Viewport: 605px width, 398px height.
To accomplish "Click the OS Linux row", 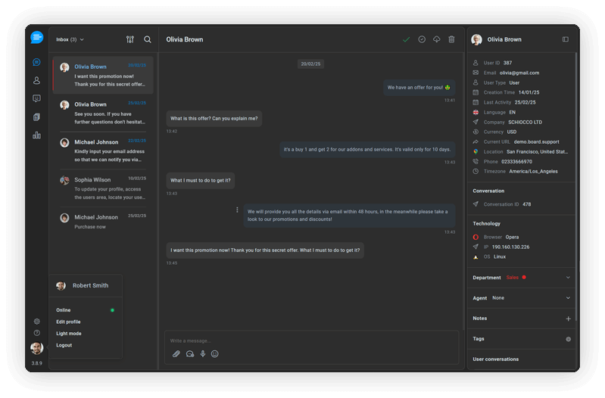I will pos(490,257).
